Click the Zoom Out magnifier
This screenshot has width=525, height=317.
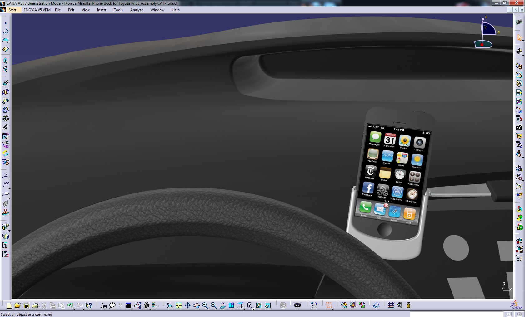(x=214, y=305)
